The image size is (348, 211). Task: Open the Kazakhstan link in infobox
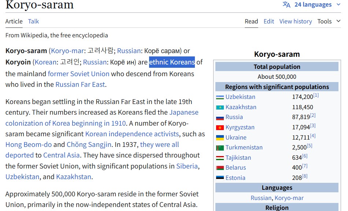click(x=241, y=107)
